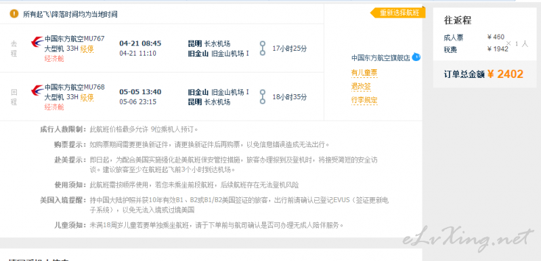541x261 pixels.
Task: Click the arrival time 04-21 11:10
Action: [x=137, y=53]
